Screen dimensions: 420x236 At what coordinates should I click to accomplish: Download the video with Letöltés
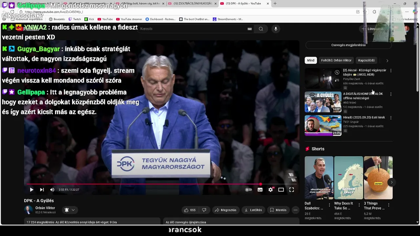point(253,210)
